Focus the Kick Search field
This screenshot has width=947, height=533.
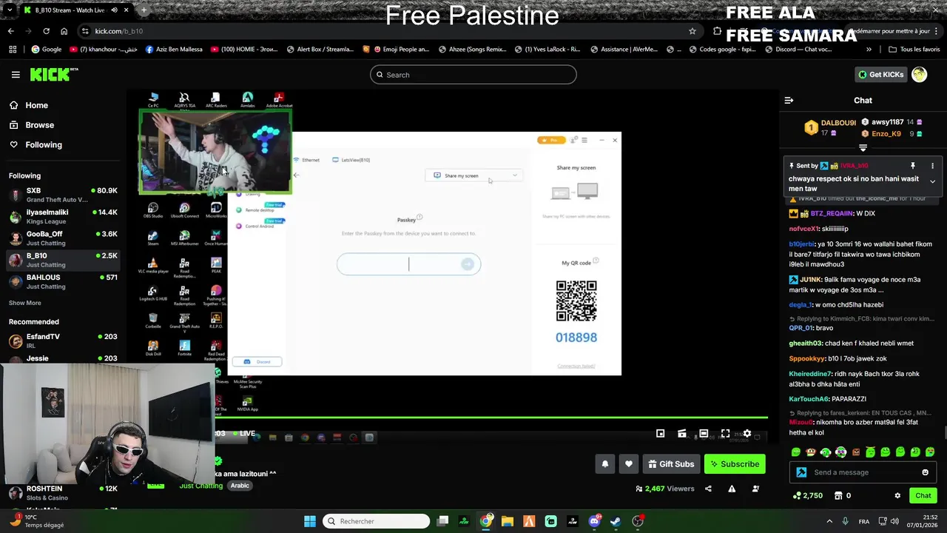[473, 75]
